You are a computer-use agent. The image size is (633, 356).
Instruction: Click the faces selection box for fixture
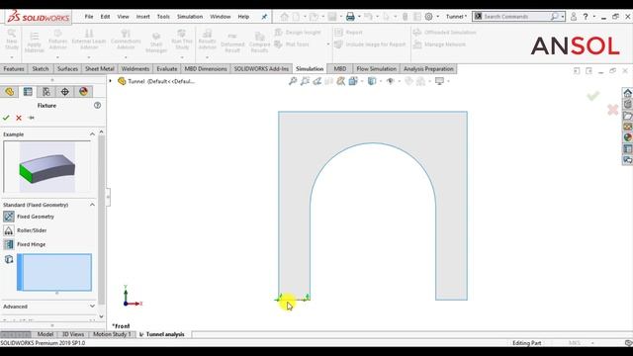pos(54,272)
